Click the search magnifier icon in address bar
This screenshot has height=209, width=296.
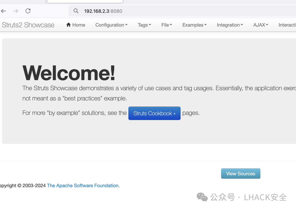pos(76,11)
